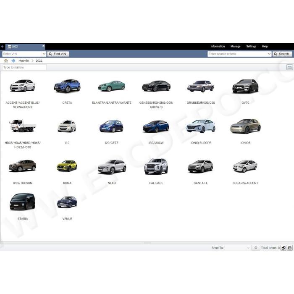The image size is (294, 294).
Task: Select the IONIQ EUROPE car image
Action: pos(201,126)
